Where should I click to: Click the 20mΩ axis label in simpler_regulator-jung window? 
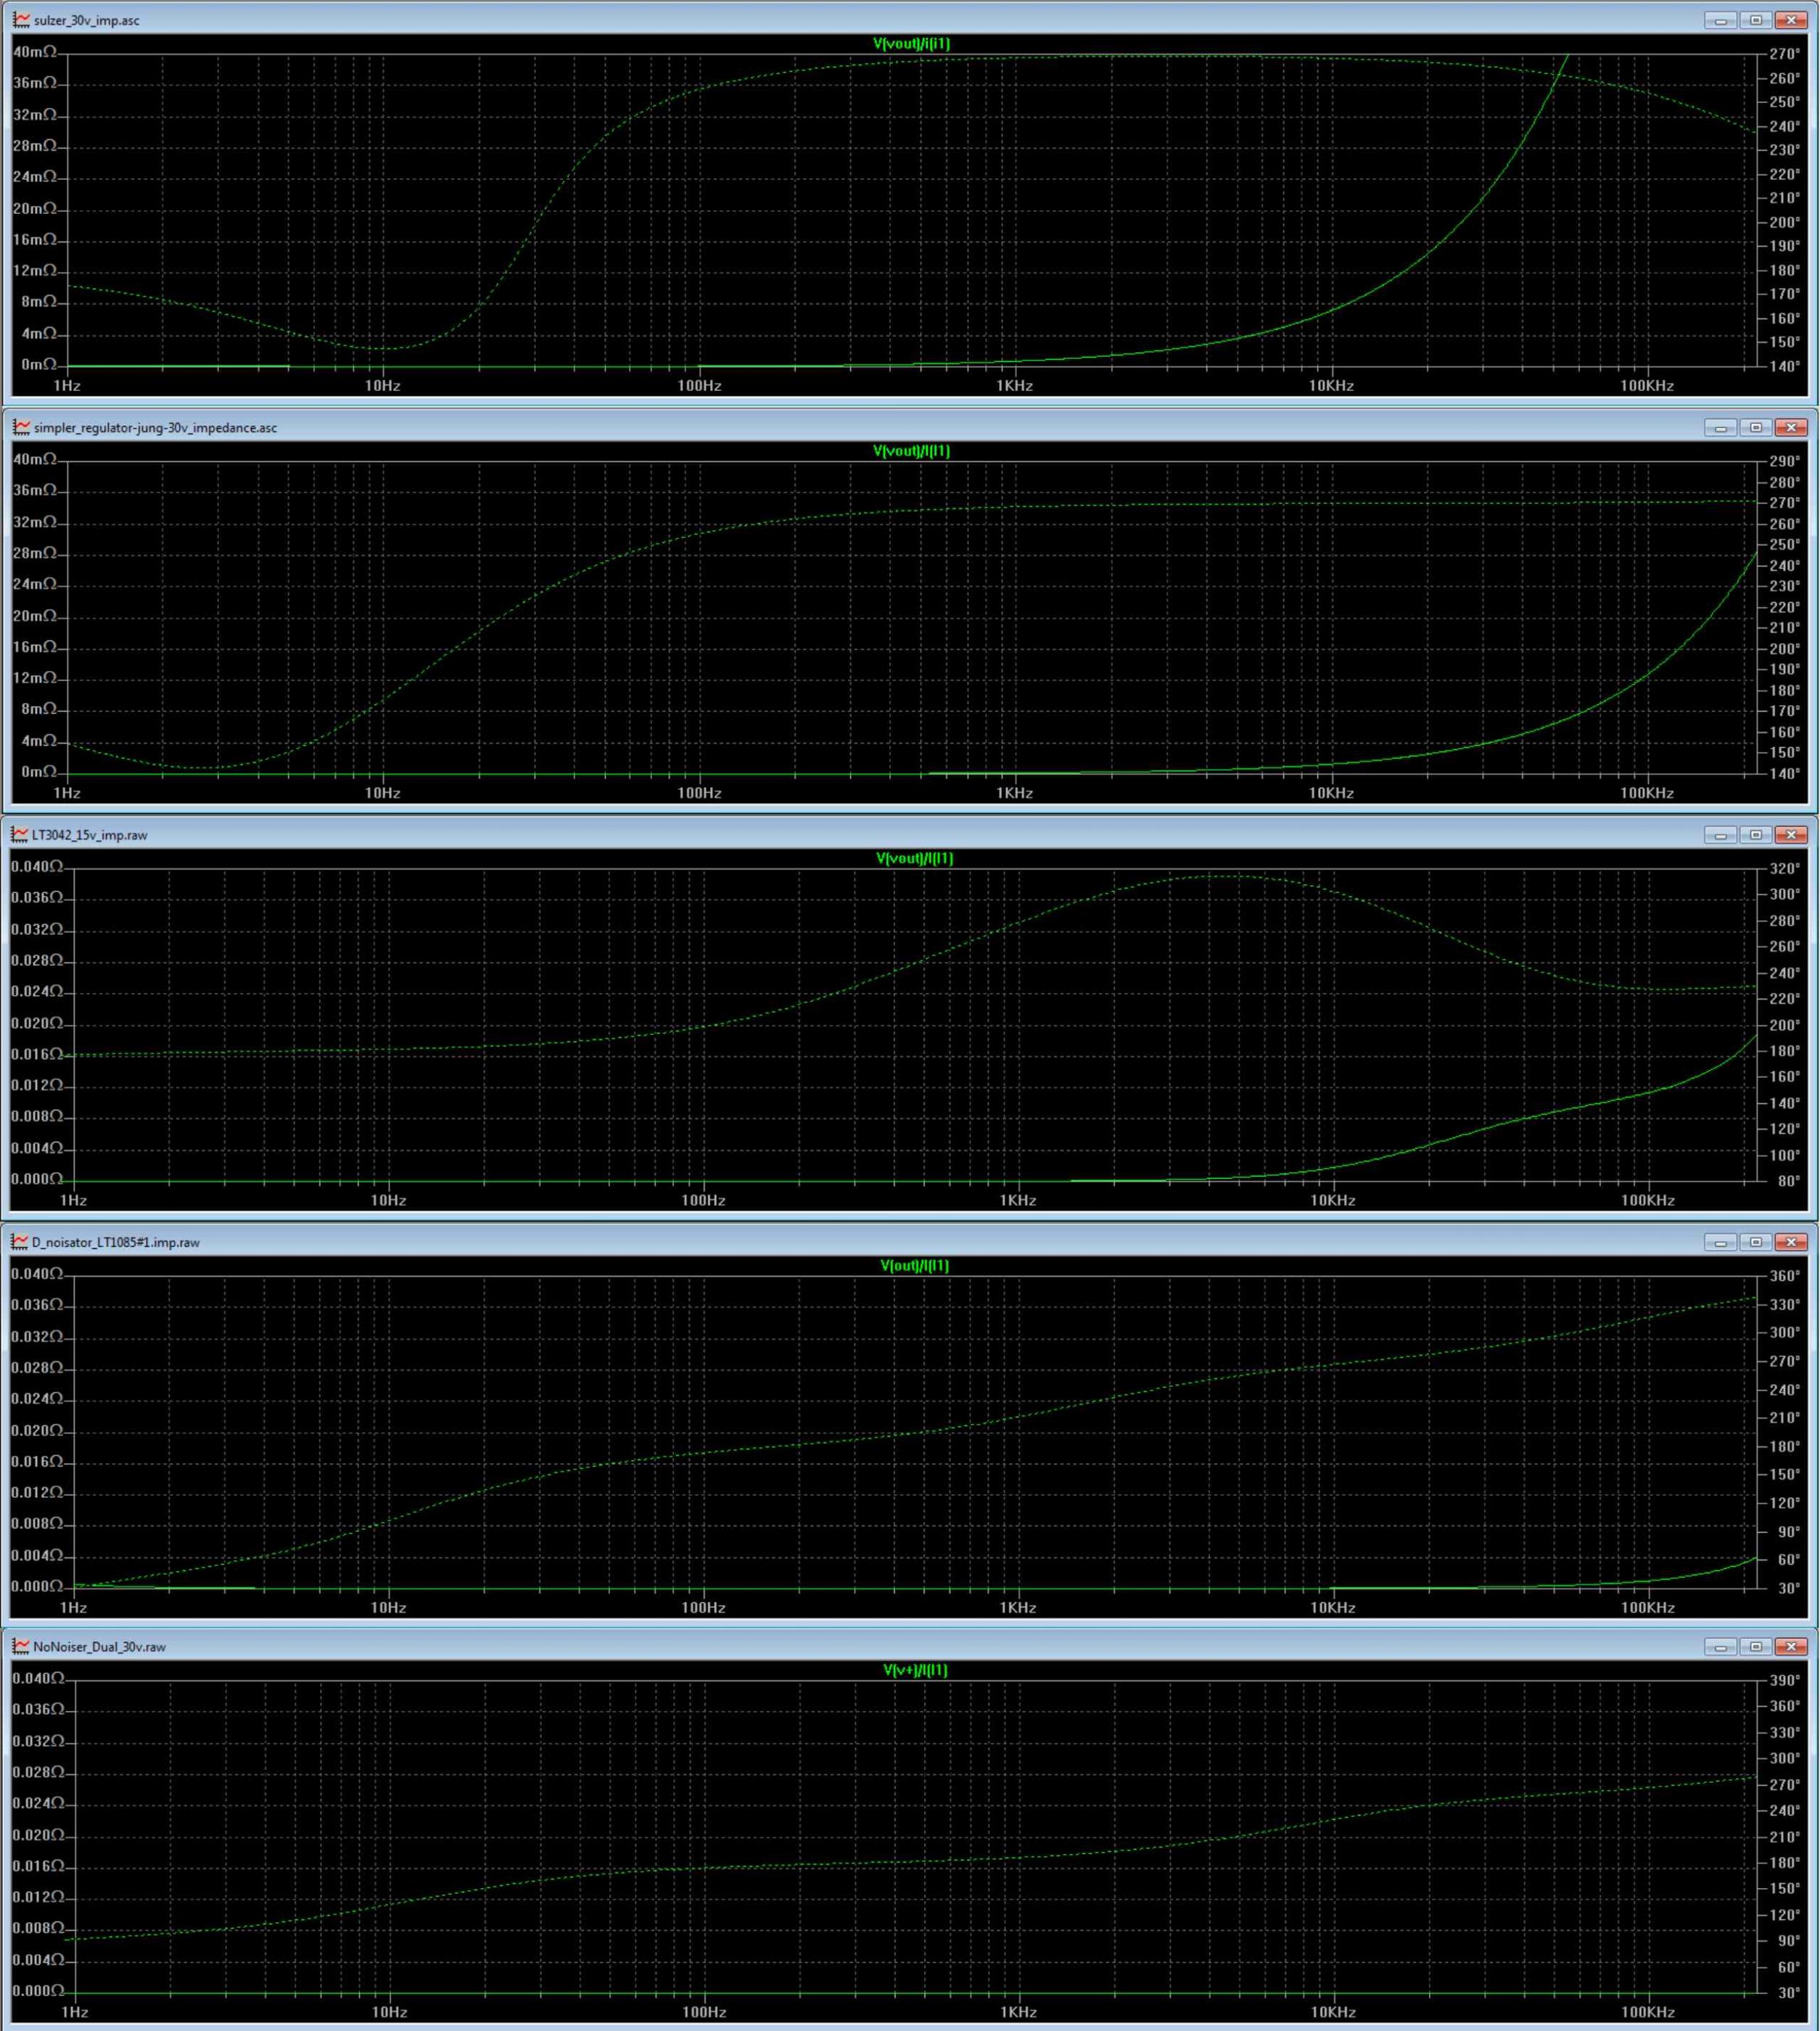click(35, 616)
